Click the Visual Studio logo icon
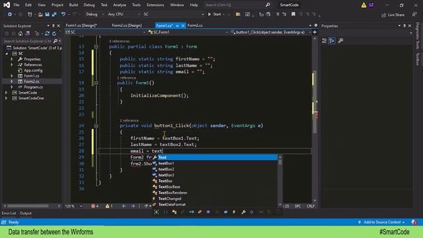 pyautogui.click(x=7, y=5)
